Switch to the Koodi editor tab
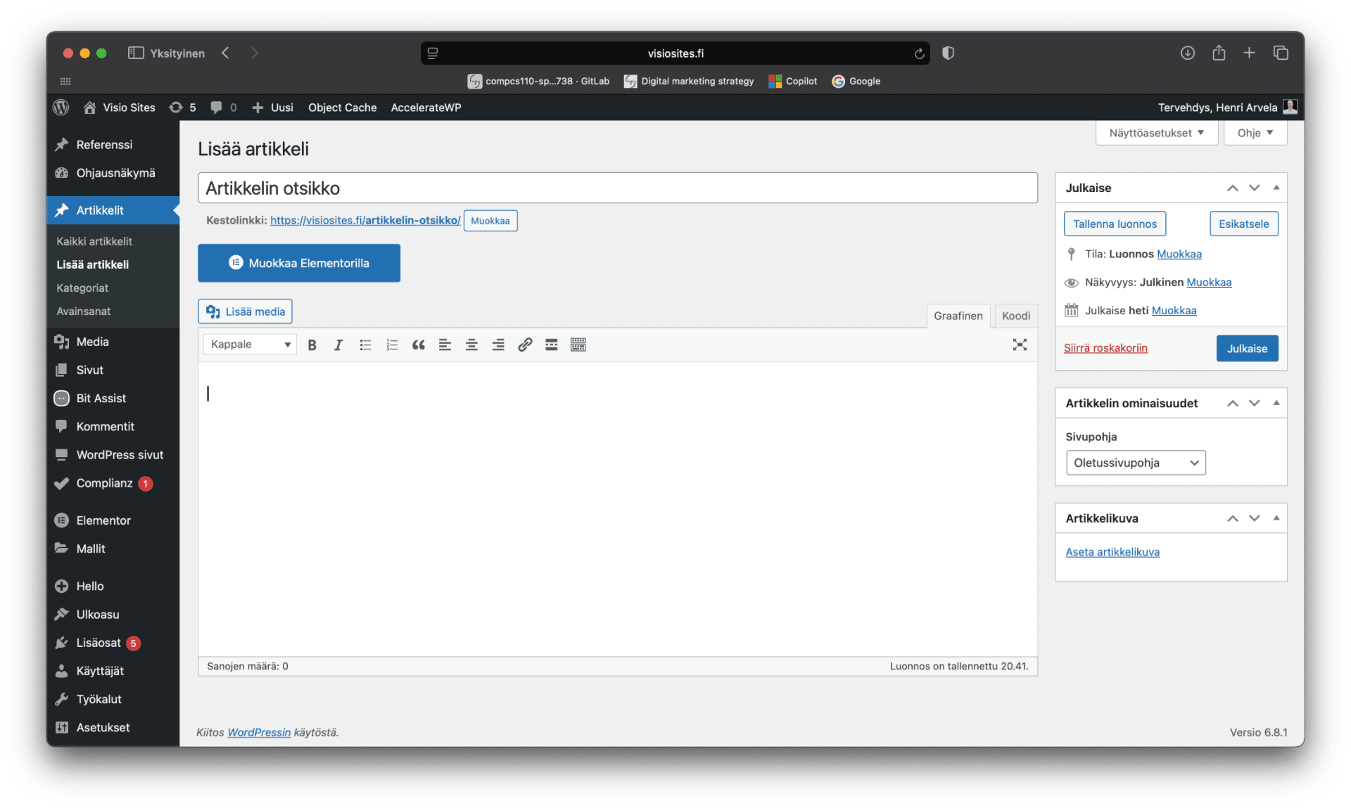This screenshot has height=808, width=1351. pyautogui.click(x=1015, y=316)
